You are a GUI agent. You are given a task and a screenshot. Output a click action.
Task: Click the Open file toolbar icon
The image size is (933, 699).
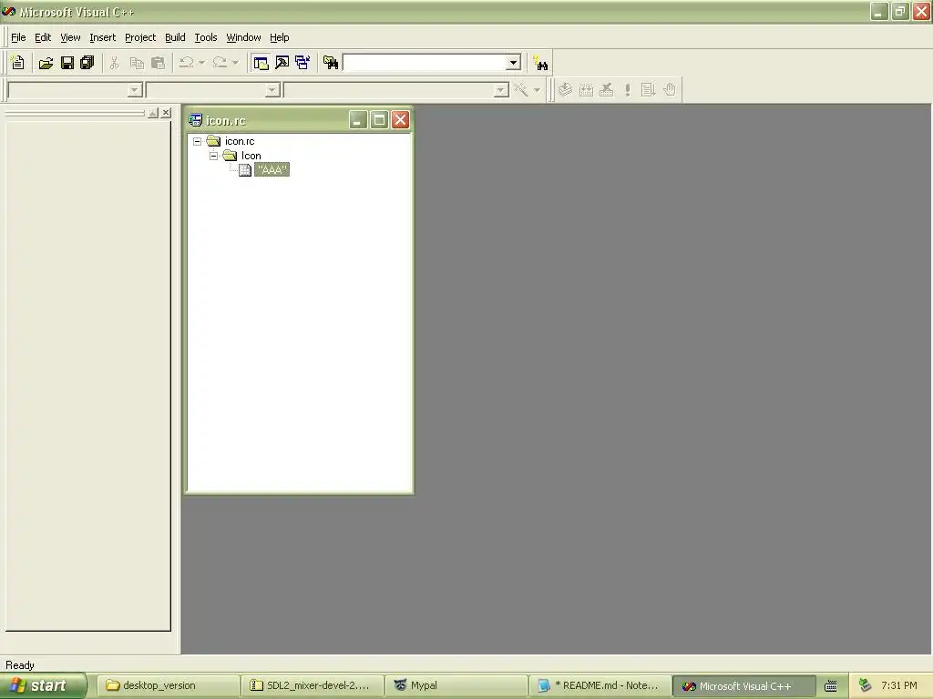click(x=46, y=63)
